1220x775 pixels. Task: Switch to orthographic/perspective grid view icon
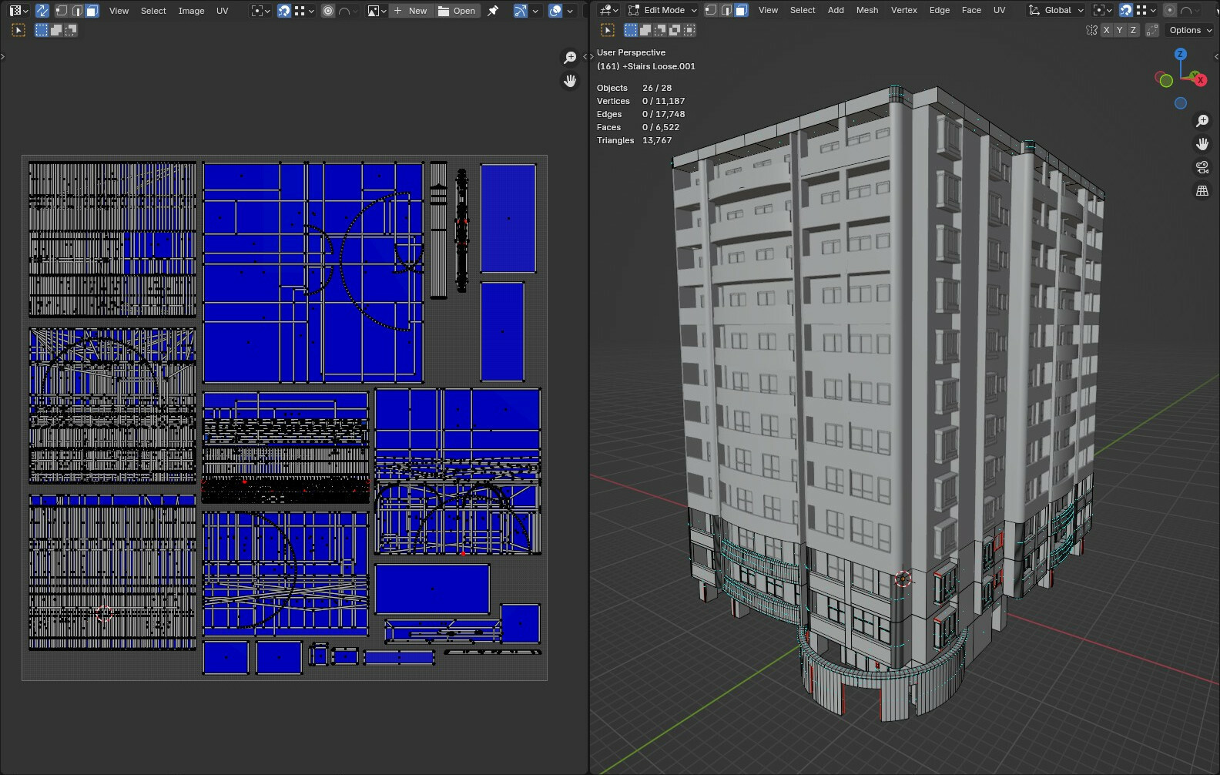point(1202,191)
